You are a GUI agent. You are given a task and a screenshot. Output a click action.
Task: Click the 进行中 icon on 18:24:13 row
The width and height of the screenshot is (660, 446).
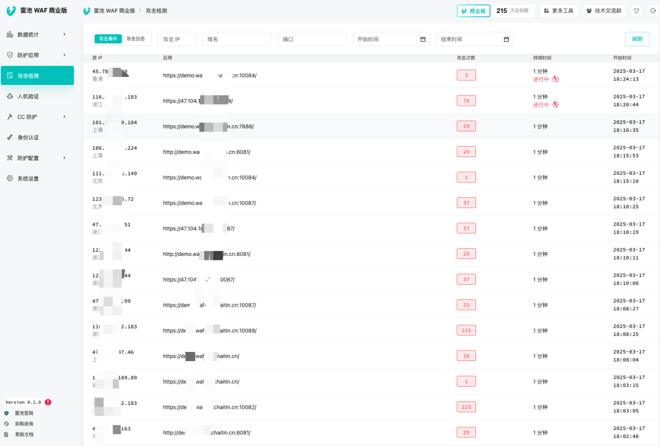[555, 79]
